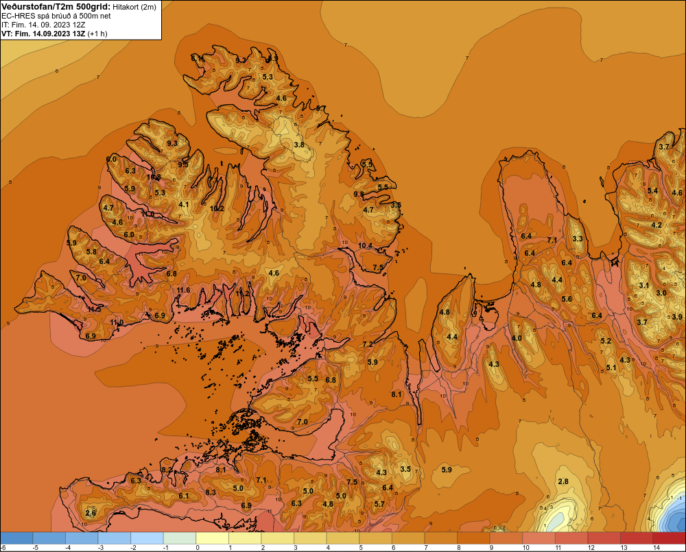The height and width of the screenshot is (552, 686).
Task: Click the 4.2 temperature value
Action: pos(657,225)
